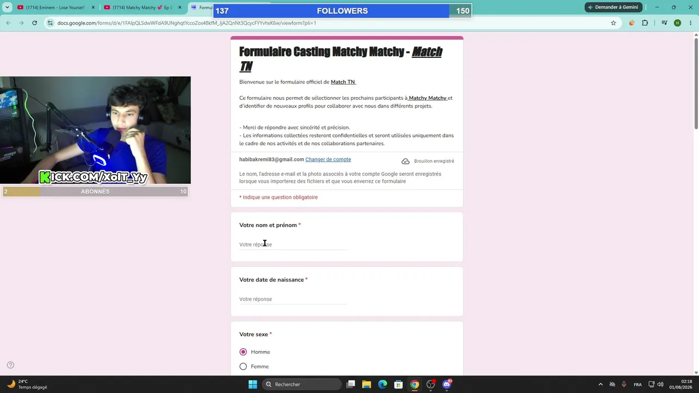
Task: Open OBS Studio from the taskbar
Action: (x=431, y=384)
